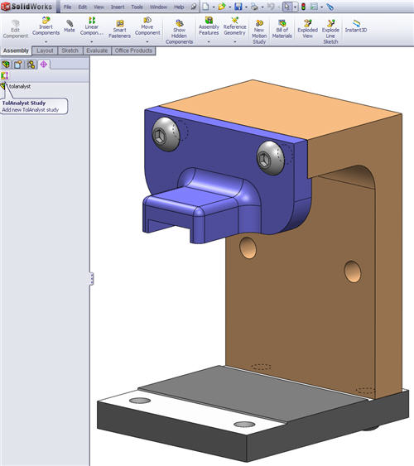Switch to the Office Products tab
This screenshot has height=466, width=414.
point(133,50)
